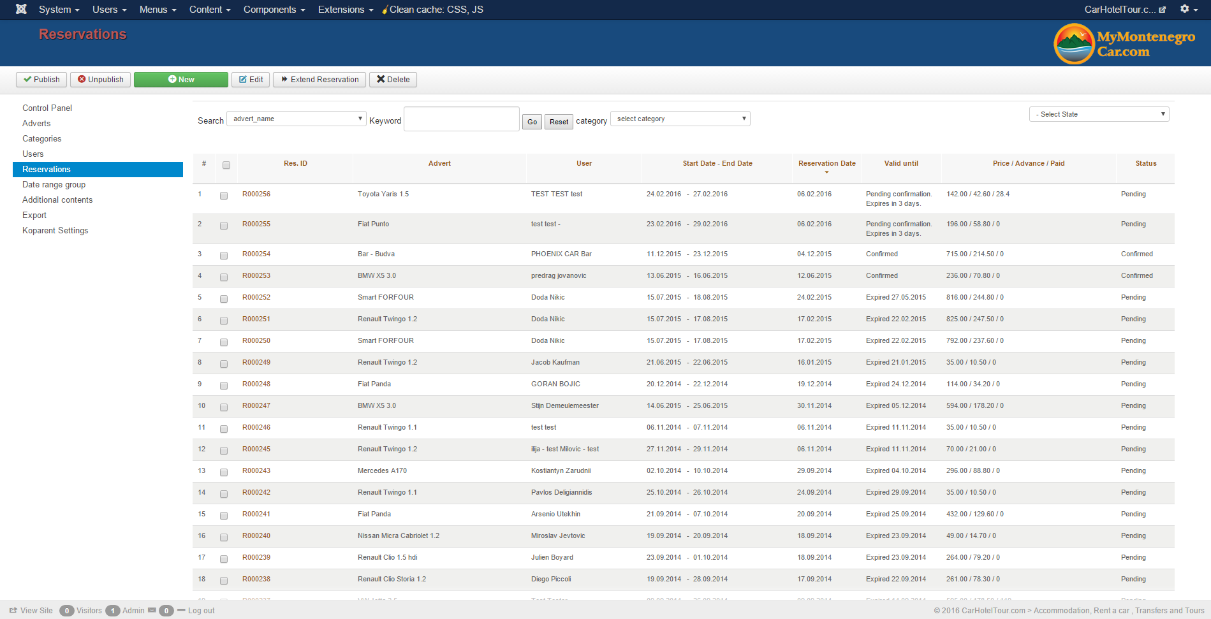Select checkbox for row R000254
Image resolution: width=1211 pixels, height=619 pixels.
tap(224, 256)
